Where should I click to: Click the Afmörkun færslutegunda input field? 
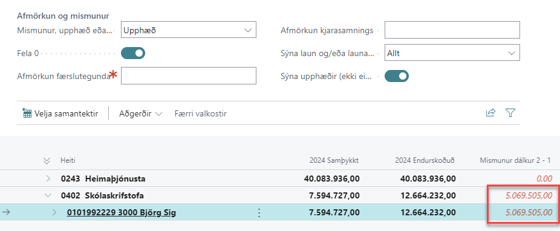pos(189,76)
